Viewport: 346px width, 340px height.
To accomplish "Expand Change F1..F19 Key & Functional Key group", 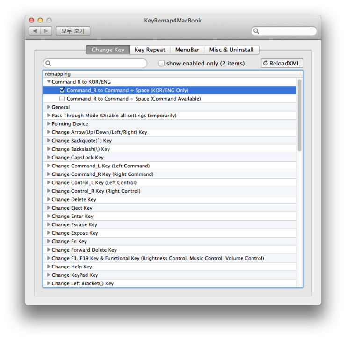I will (x=49, y=258).
